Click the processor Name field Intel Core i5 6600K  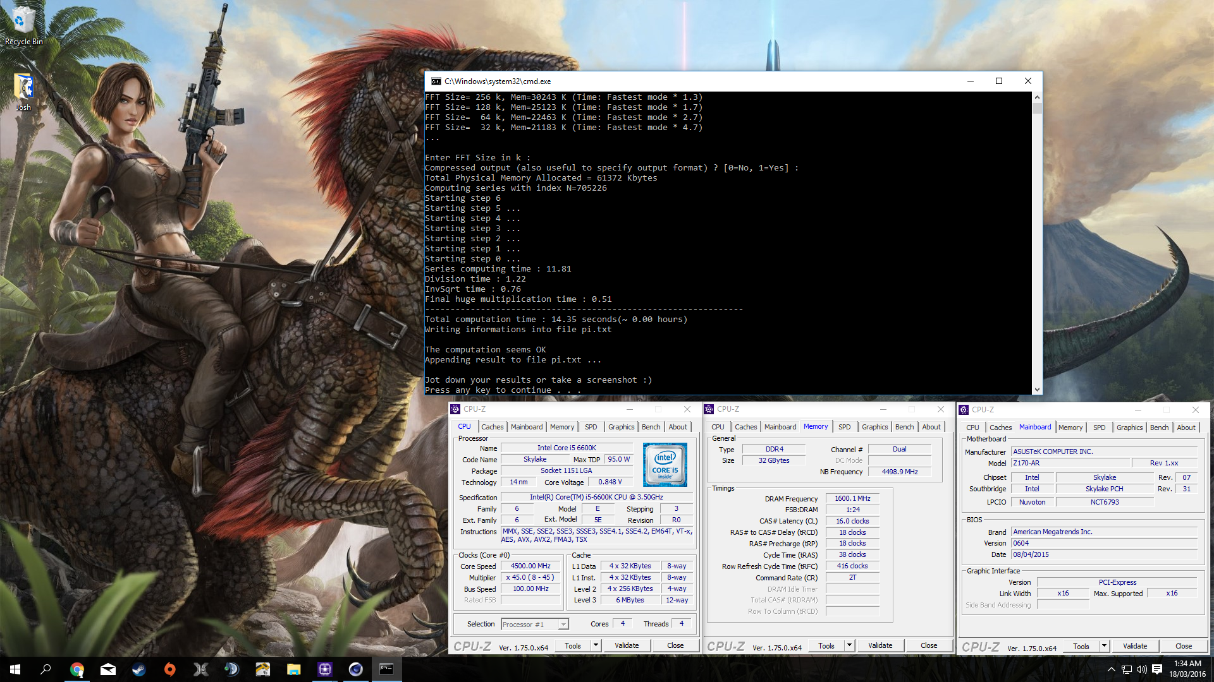point(567,448)
